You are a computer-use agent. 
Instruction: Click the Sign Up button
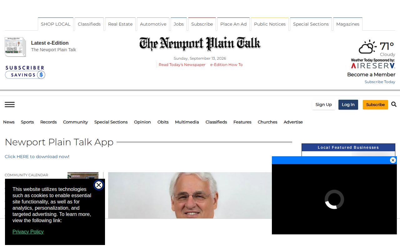click(324, 105)
